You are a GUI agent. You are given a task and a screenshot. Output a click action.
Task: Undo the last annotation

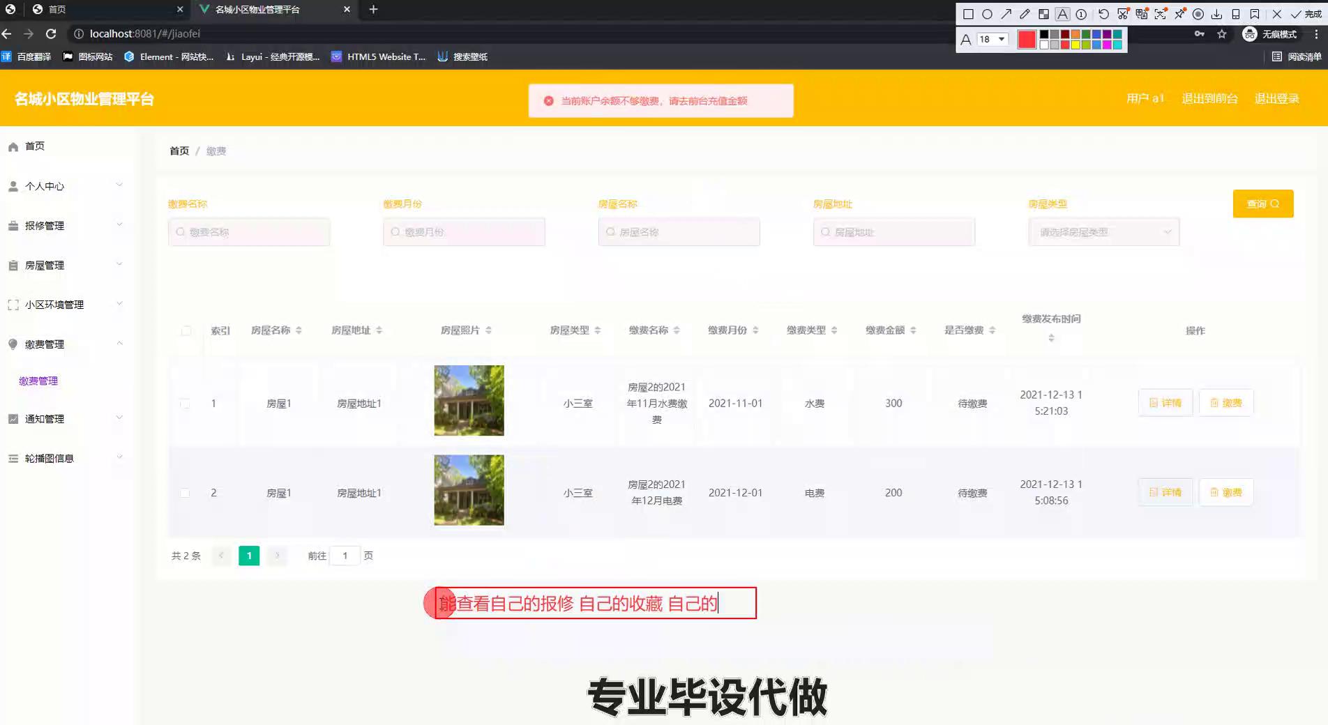point(1103,14)
